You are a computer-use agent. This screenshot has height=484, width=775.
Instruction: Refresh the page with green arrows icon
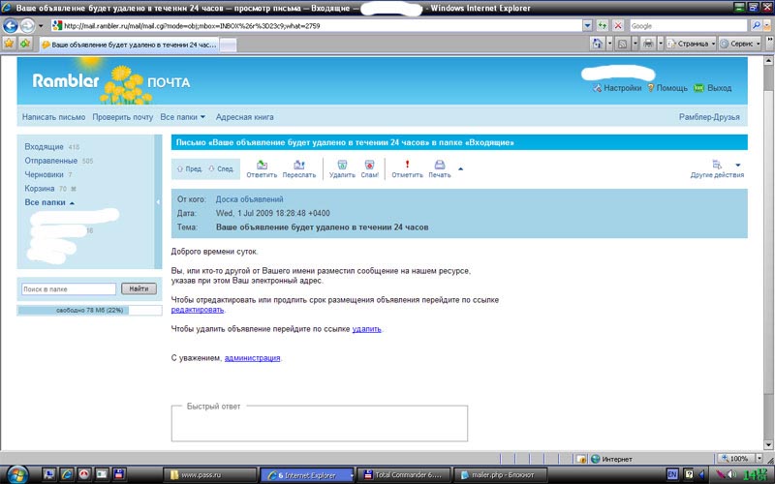pyautogui.click(x=602, y=26)
